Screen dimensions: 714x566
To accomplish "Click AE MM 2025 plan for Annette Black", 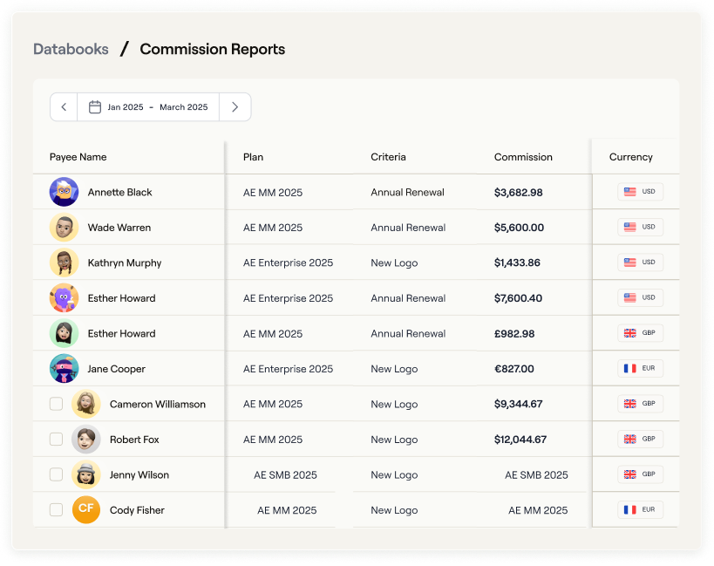I will pos(273,193).
